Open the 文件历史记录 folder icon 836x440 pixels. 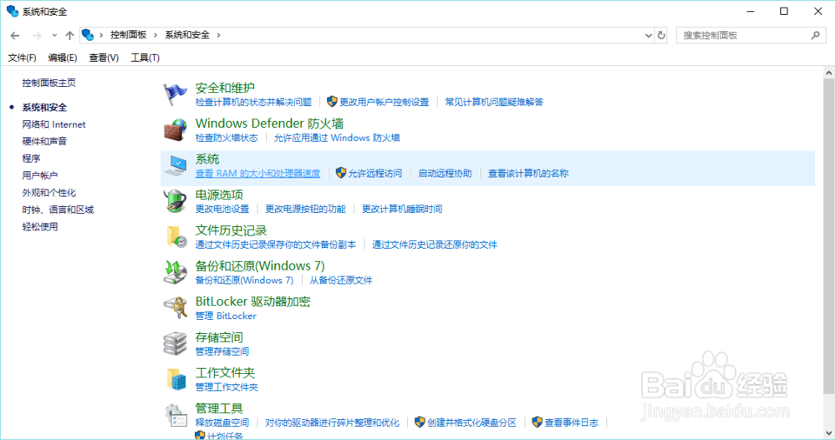(175, 237)
